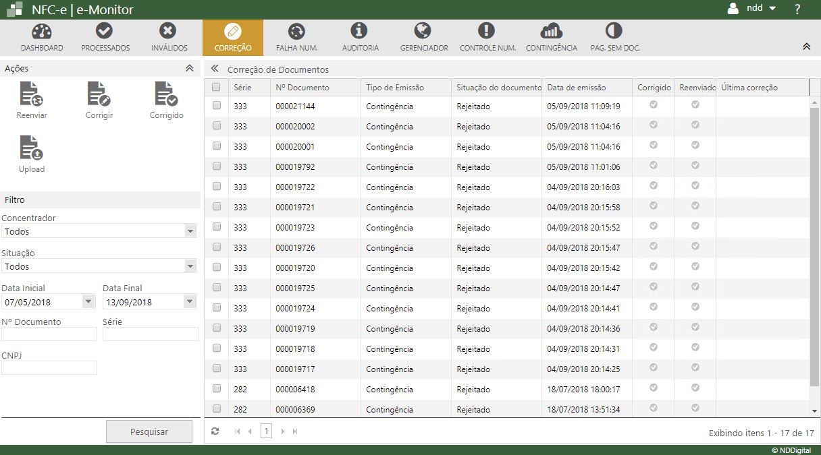Click the Corrigir document icon
The image size is (821, 455).
point(99,94)
